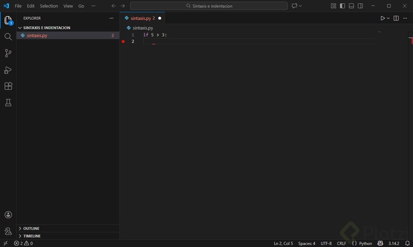
Task: Open notifications bell icon
Action: coord(407,243)
